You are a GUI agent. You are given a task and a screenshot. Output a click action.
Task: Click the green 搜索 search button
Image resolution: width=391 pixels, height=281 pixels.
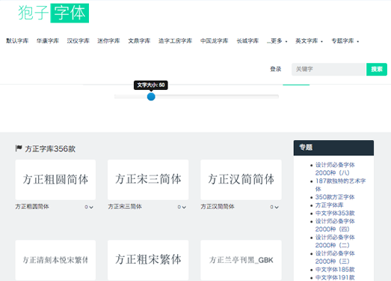(x=377, y=69)
